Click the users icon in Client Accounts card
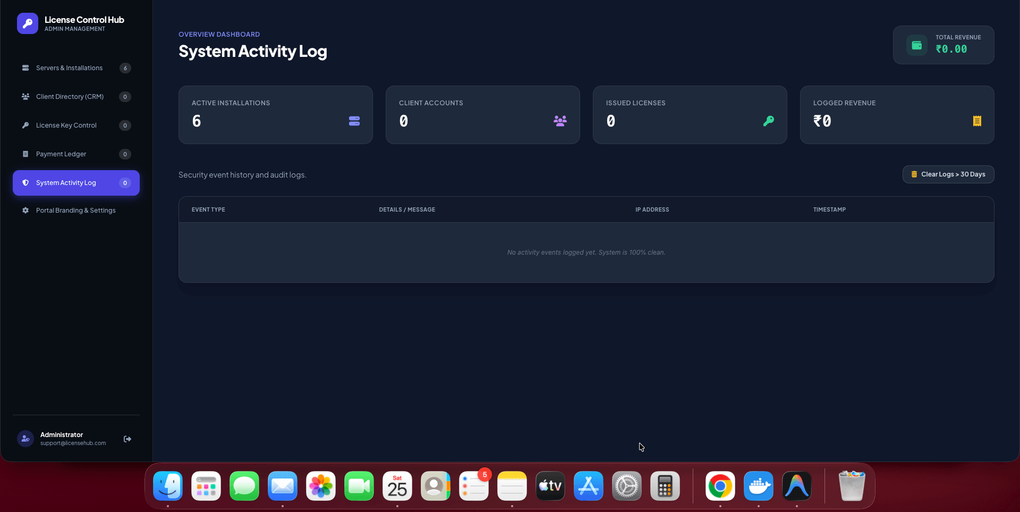1020x512 pixels. 560,121
